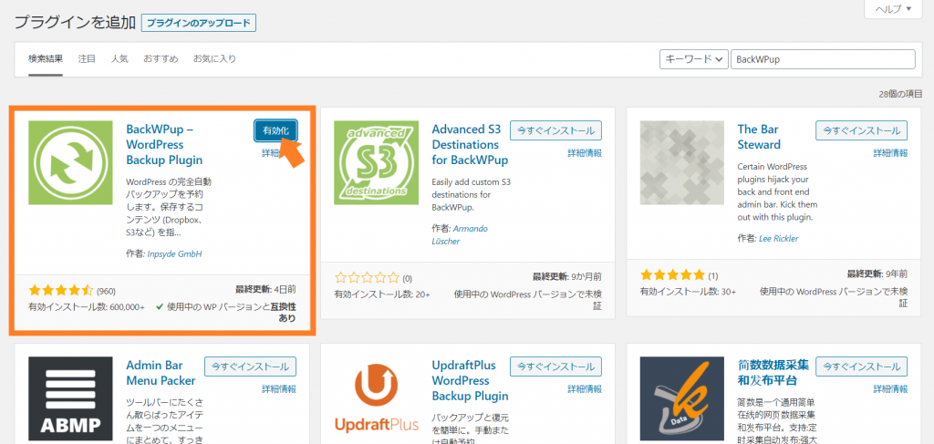Install The Bar Steward plugin
Screen dimensions: 934x444
coord(862,130)
